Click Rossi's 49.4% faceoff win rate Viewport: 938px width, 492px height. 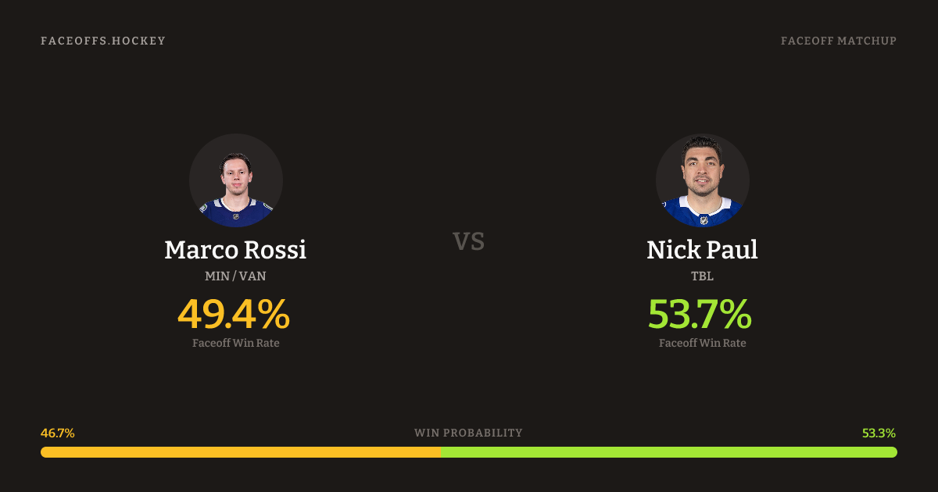234,314
